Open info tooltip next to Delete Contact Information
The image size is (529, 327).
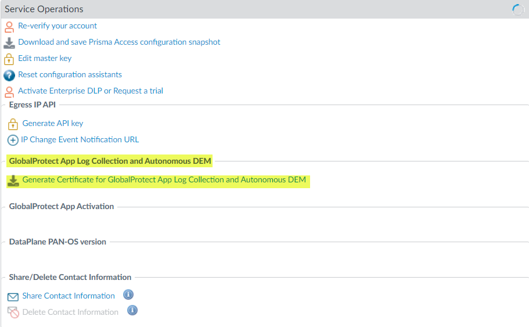pos(132,311)
